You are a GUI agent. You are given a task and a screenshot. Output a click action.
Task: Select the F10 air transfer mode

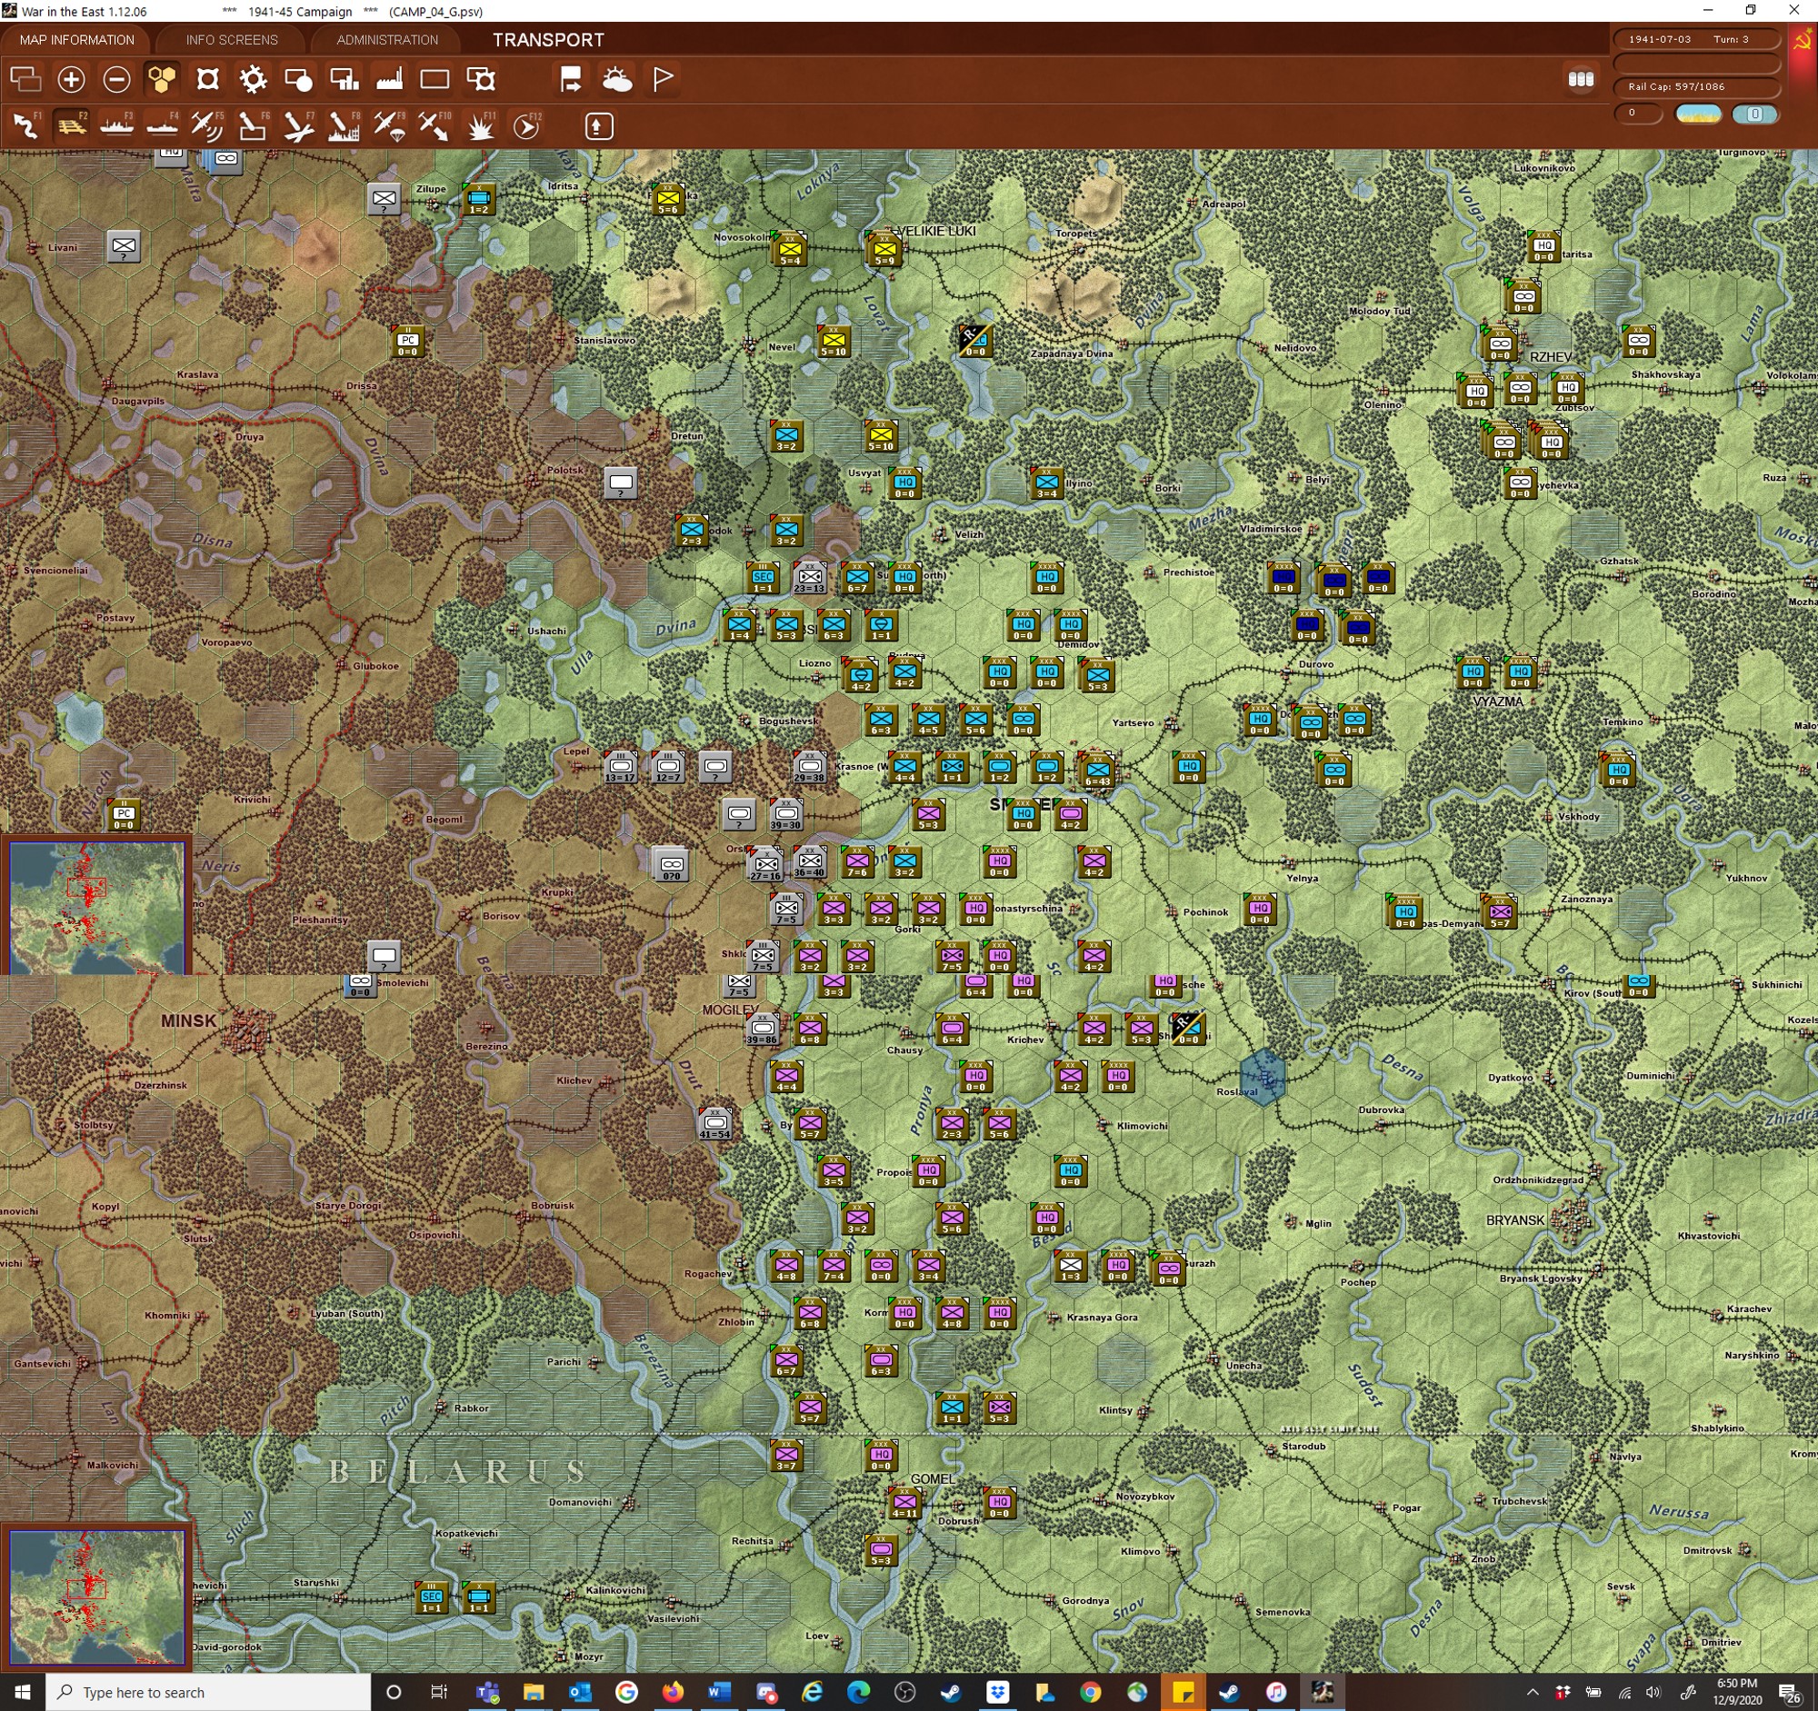[x=435, y=125]
